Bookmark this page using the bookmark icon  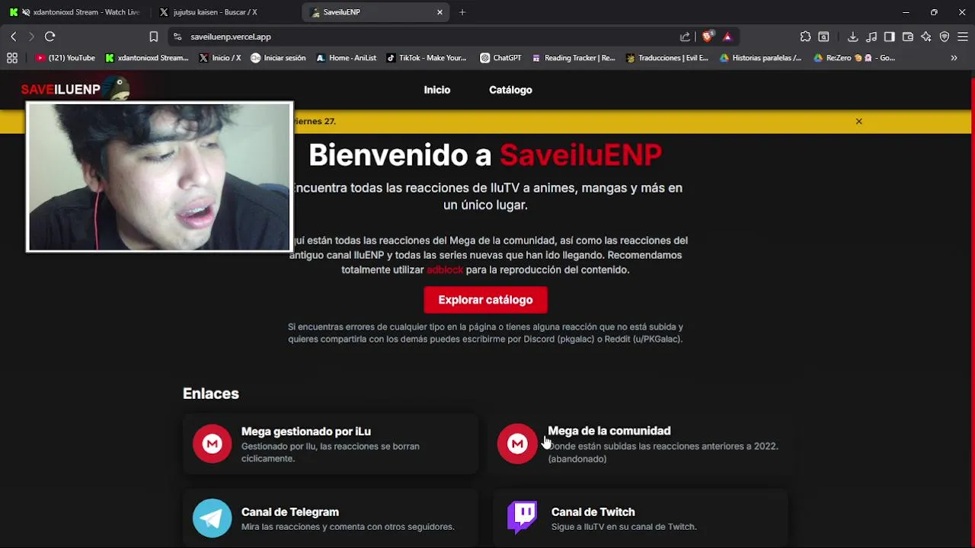point(154,37)
